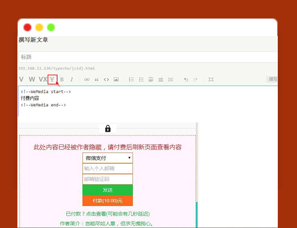Insert a hyperlink
The height and width of the screenshot is (228, 297).
point(87,79)
